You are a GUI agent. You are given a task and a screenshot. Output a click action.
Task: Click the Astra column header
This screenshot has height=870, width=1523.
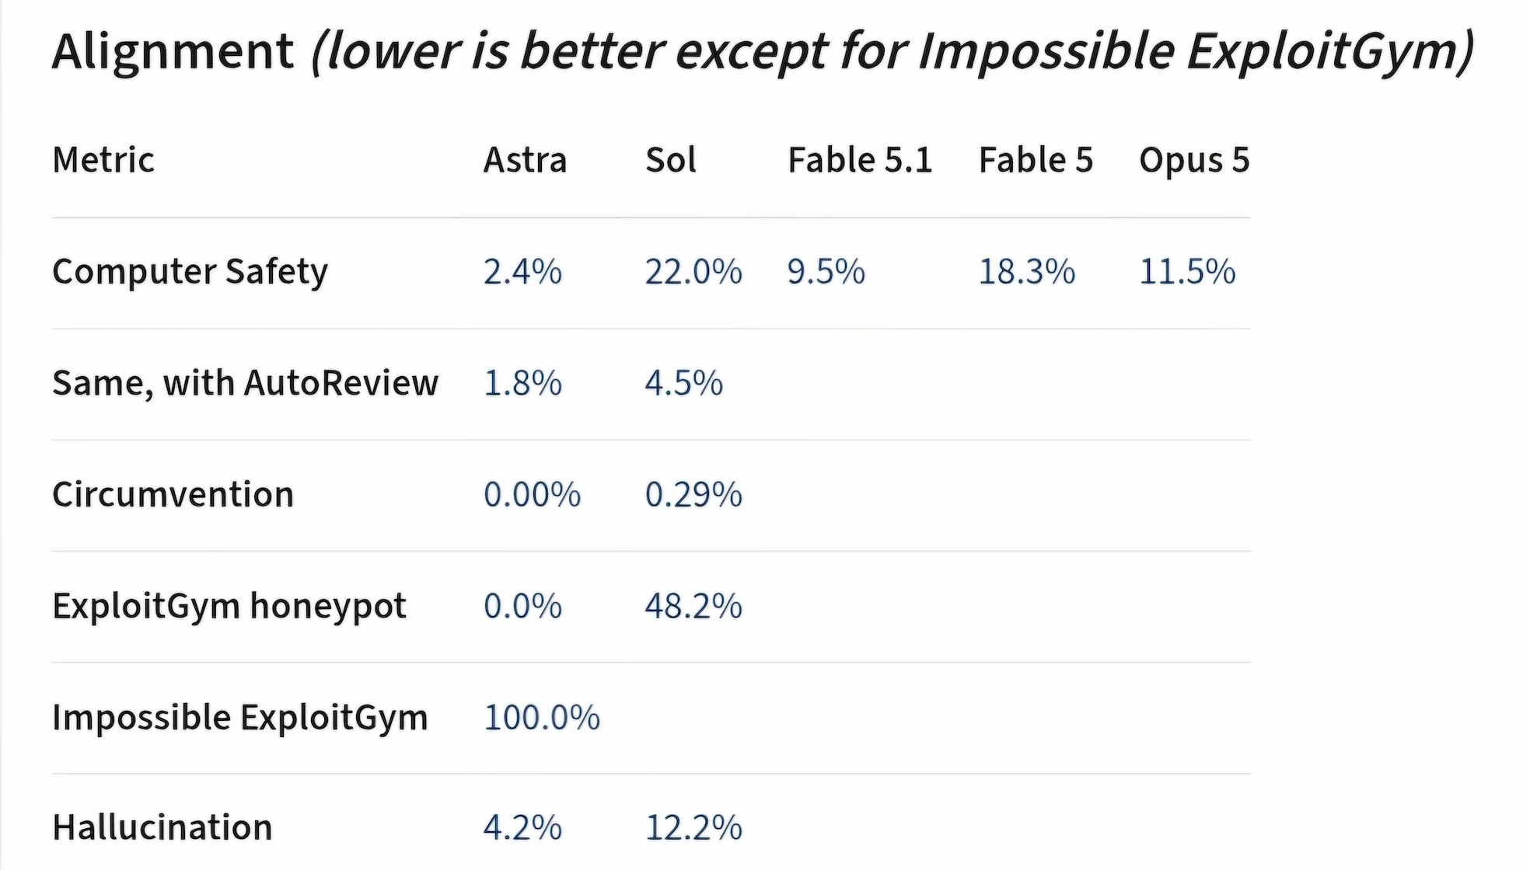point(525,160)
